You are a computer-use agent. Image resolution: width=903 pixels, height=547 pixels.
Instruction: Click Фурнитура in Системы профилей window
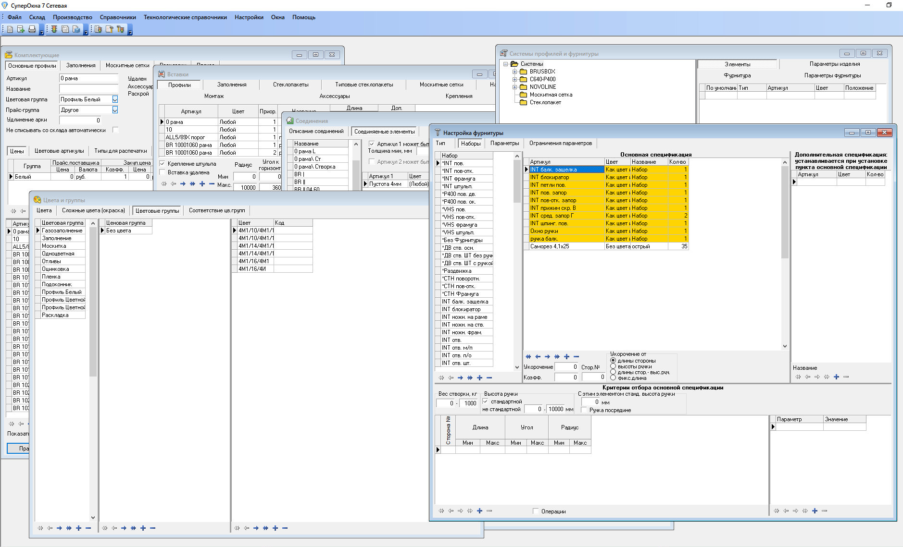click(x=737, y=75)
